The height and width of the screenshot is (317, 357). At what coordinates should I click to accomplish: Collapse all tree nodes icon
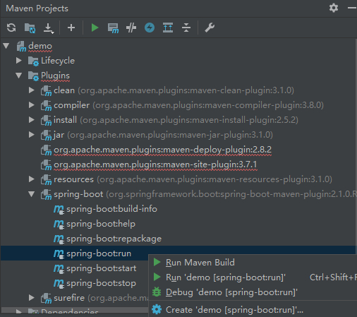tap(186, 28)
